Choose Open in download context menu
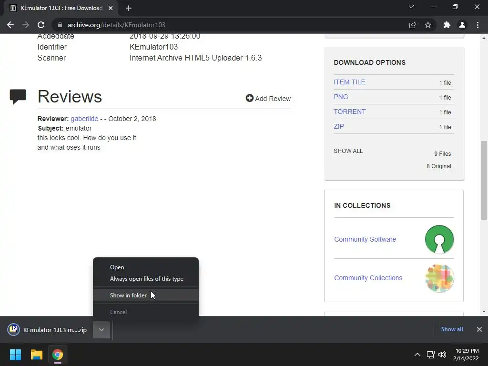Image resolution: width=488 pixels, height=366 pixels. (x=146, y=267)
